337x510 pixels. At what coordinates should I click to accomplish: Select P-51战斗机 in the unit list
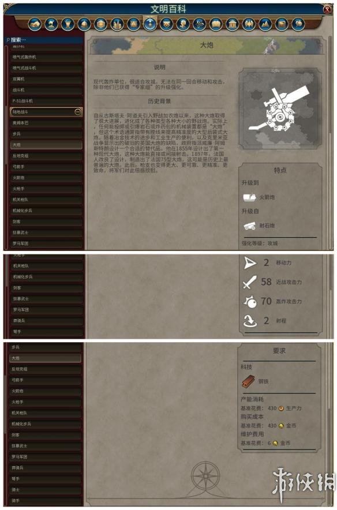click(x=46, y=101)
